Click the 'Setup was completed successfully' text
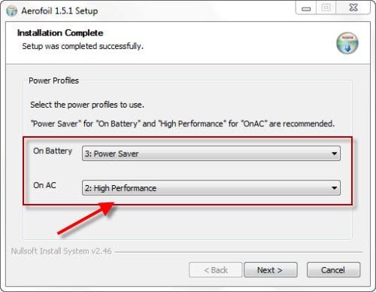The height and width of the screenshot is (292, 376). 83,46
